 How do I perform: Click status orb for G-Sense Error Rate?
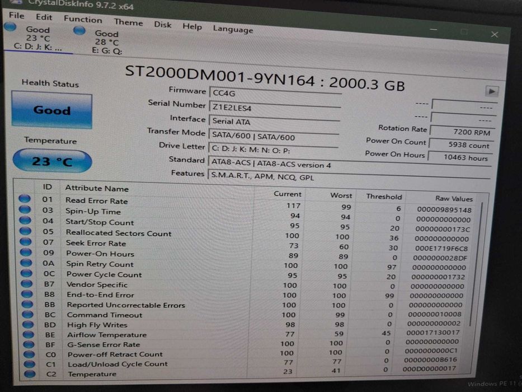(x=29, y=344)
